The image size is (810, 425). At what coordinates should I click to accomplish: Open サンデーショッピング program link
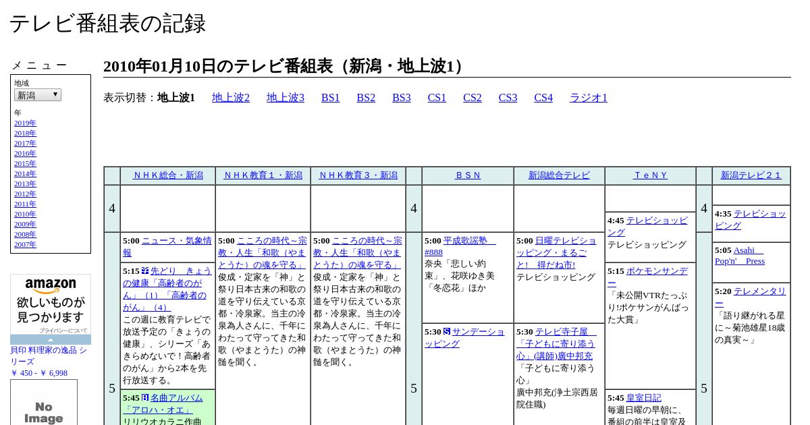[x=464, y=337]
